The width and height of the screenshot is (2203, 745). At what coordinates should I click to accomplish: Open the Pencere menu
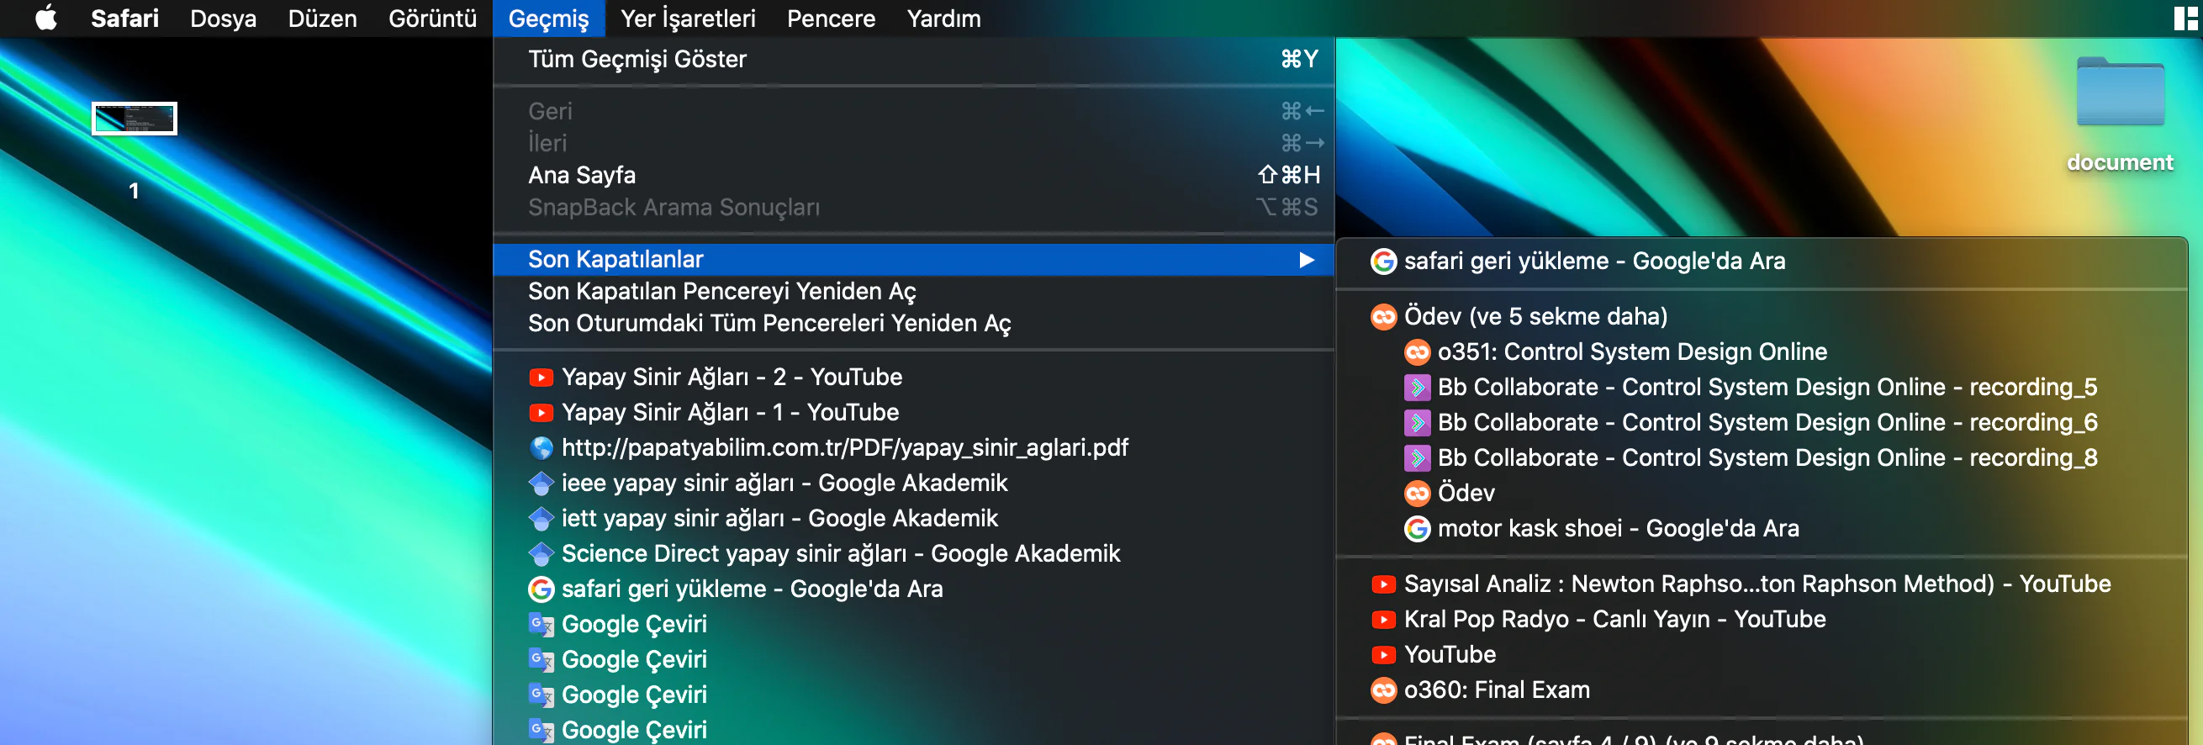point(831,18)
